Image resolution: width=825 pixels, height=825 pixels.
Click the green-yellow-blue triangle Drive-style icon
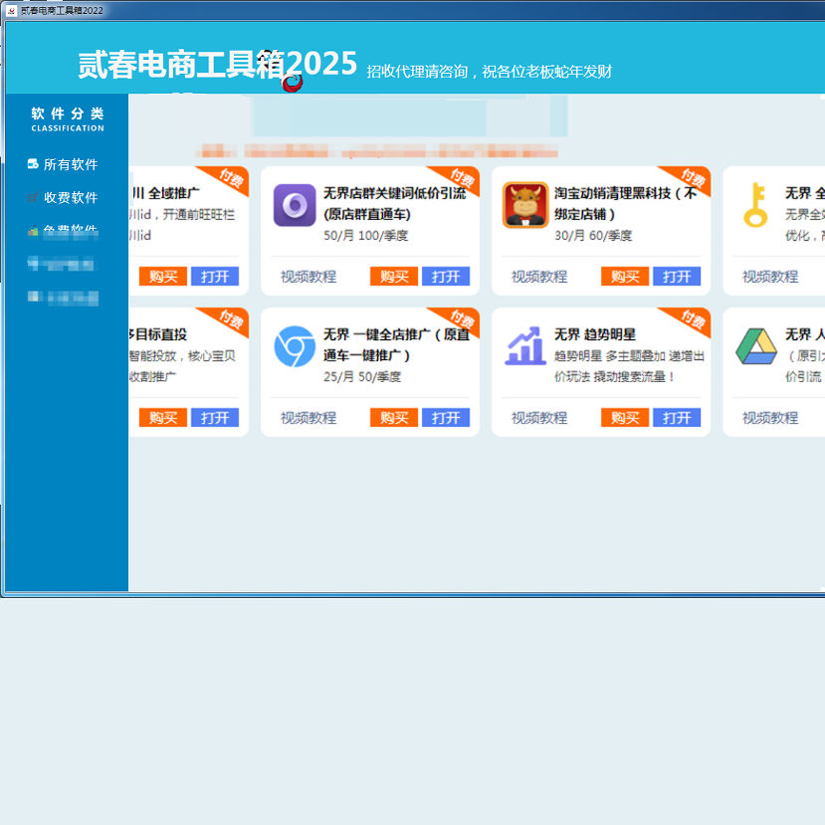(756, 346)
